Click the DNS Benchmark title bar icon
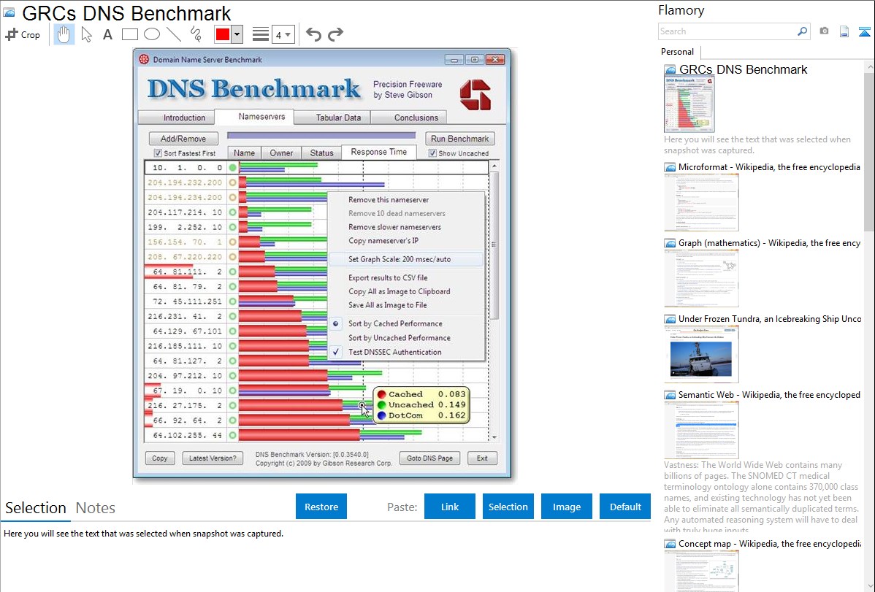The height and width of the screenshot is (592, 875). click(144, 59)
